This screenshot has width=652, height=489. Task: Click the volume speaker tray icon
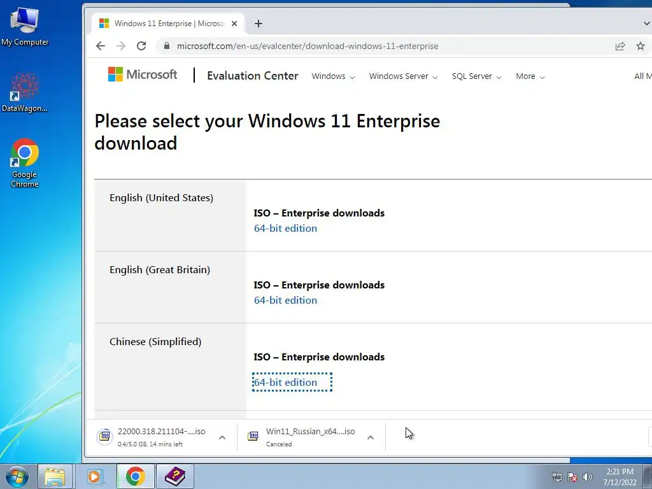pos(587,477)
